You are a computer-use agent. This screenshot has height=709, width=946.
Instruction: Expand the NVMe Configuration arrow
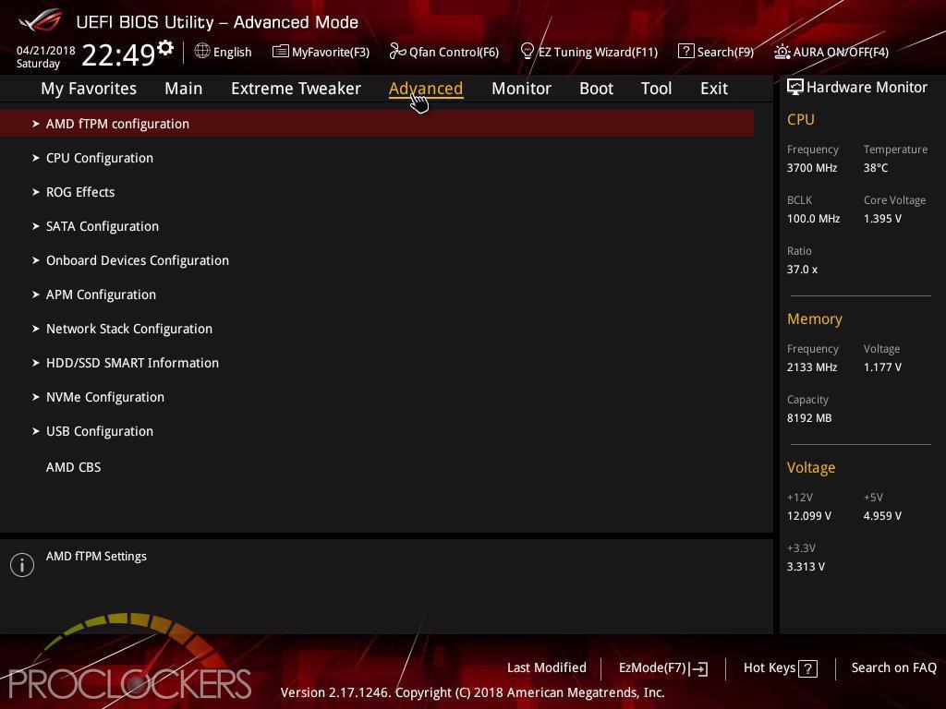pyautogui.click(x=36, y=397)
